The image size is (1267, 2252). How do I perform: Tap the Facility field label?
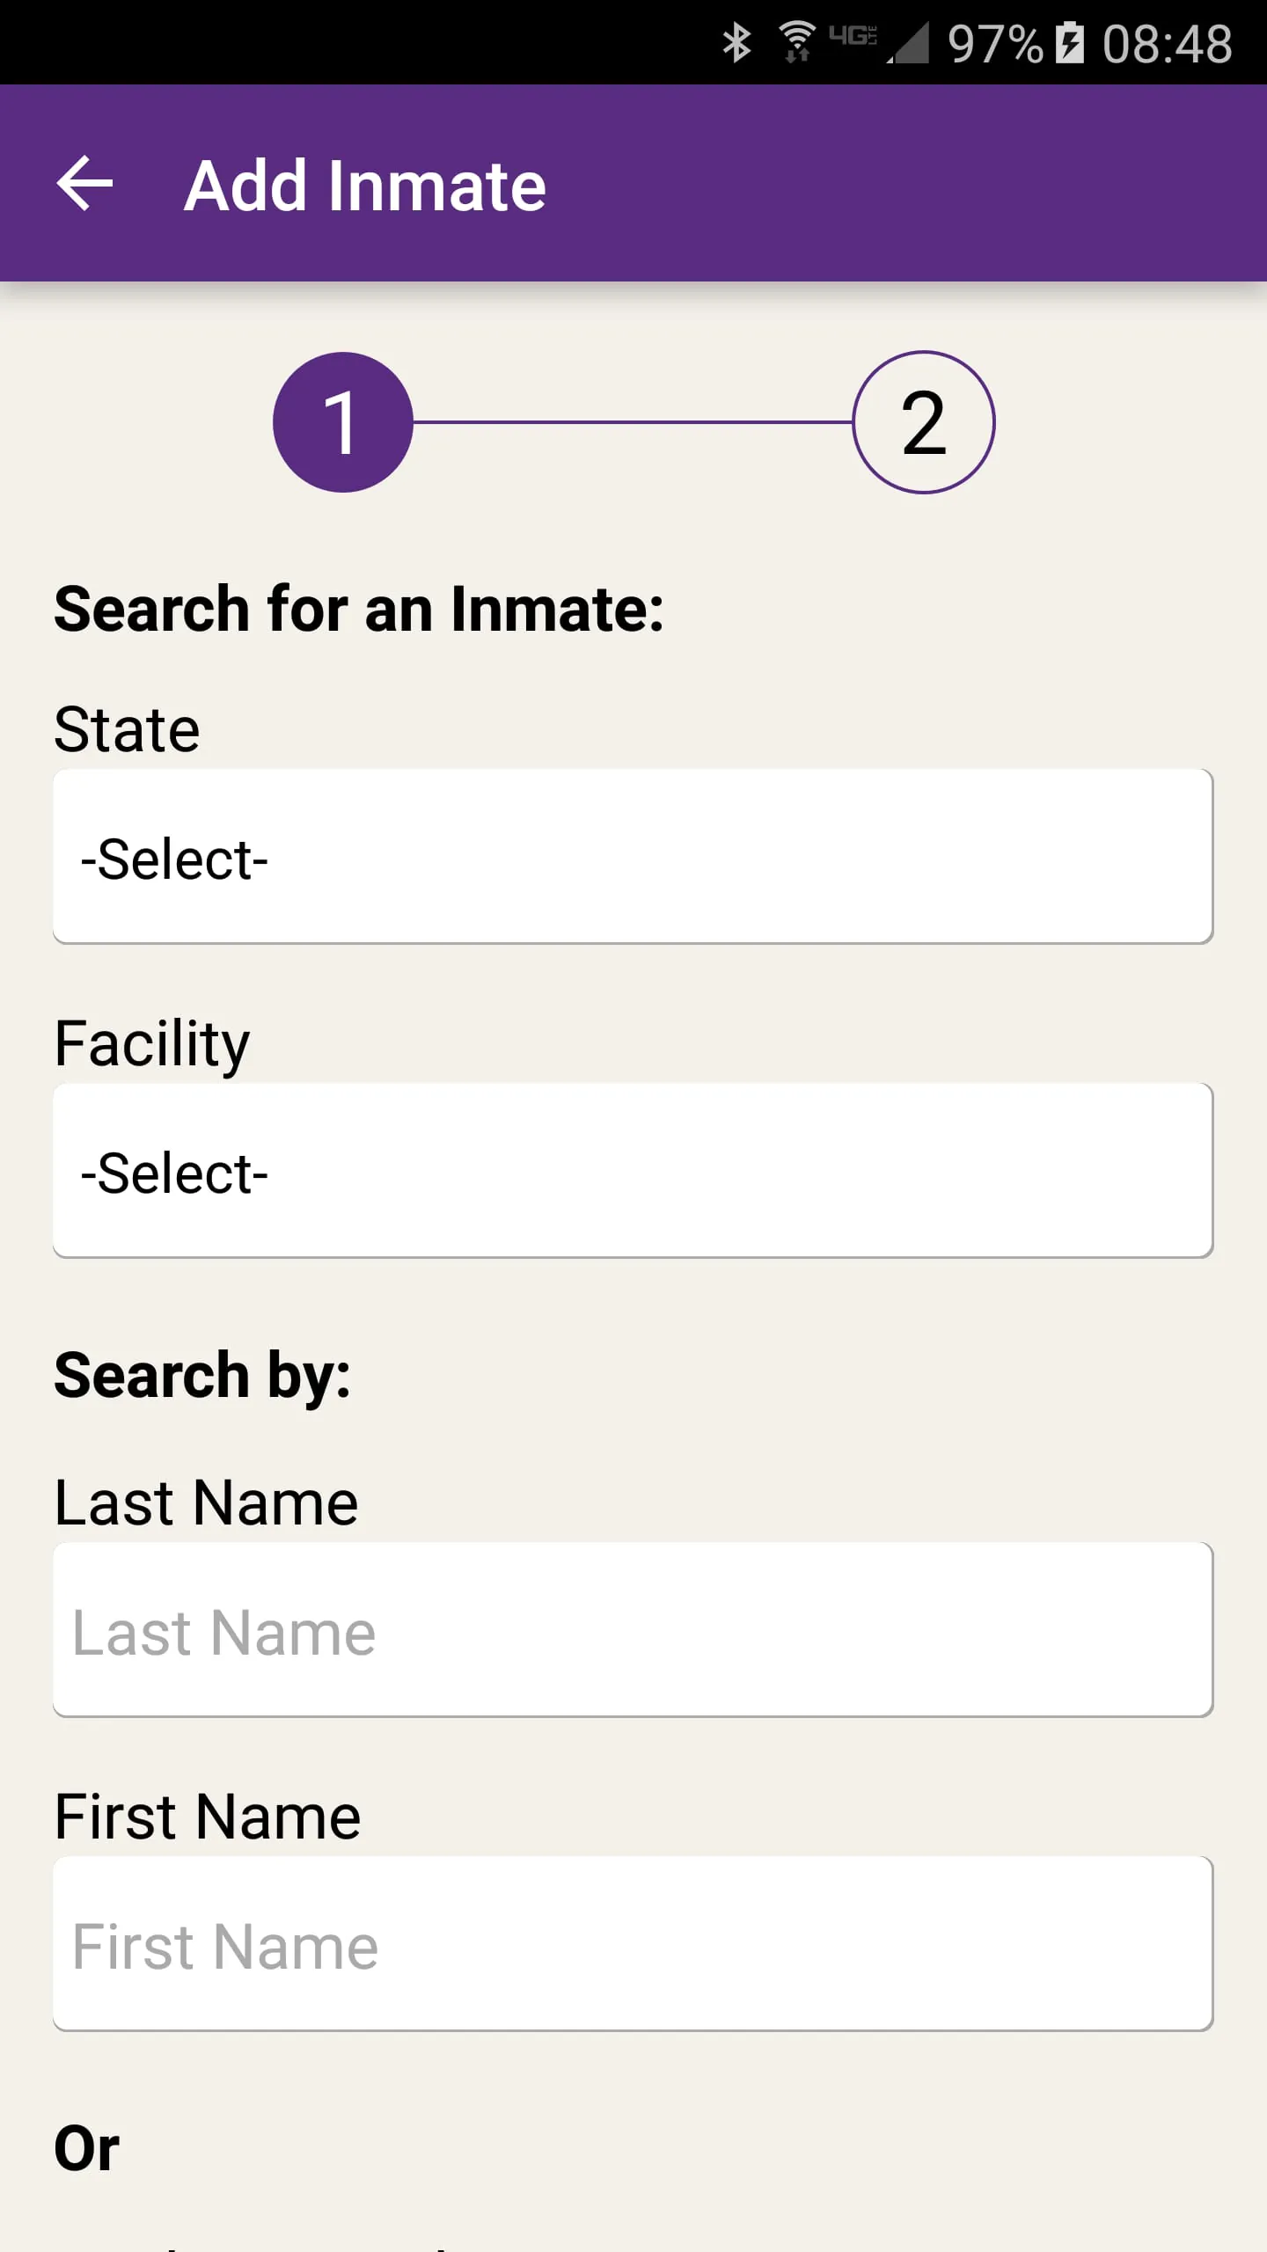[152, 1043]
